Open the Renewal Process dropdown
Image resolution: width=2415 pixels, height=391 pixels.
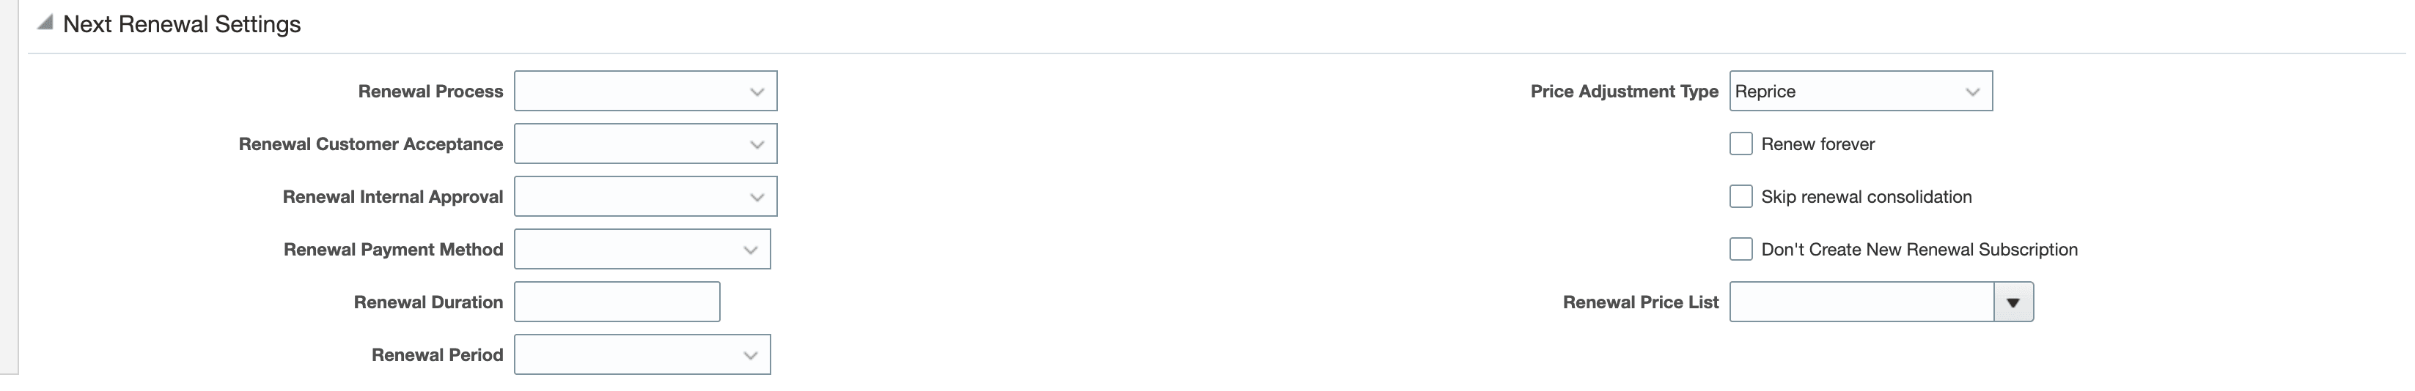(x=645, y=92)
